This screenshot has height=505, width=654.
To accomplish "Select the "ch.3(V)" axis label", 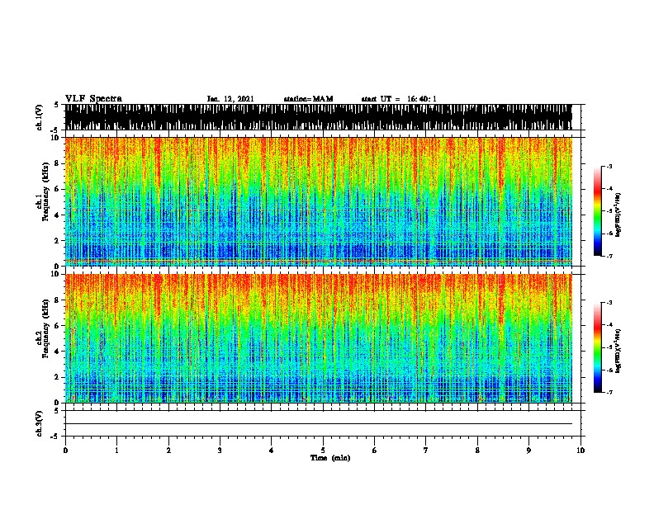I will (x=40, y=423).
